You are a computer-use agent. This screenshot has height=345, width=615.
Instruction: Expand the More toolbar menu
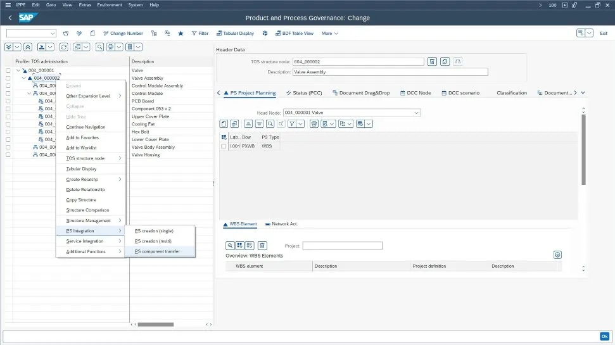[329, 33]
